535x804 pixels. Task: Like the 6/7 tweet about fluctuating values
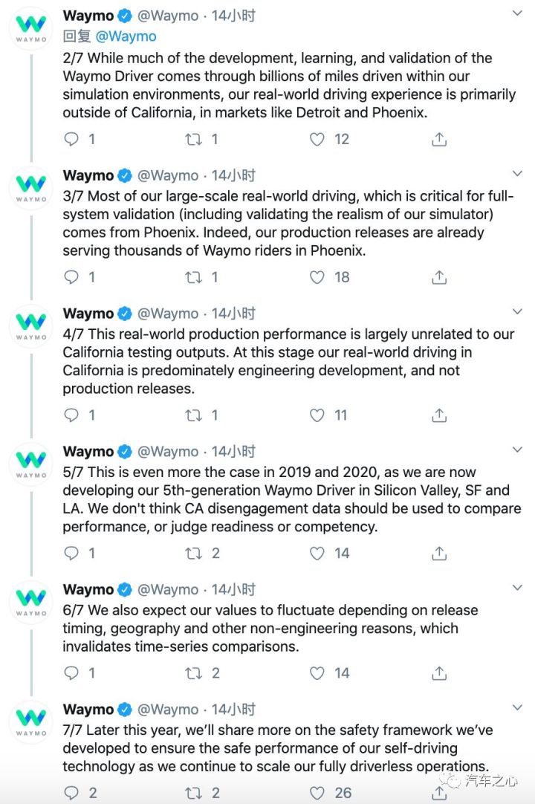[x=317, y=672]
